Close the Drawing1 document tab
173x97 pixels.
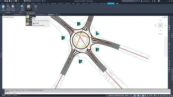click(57, 15)
